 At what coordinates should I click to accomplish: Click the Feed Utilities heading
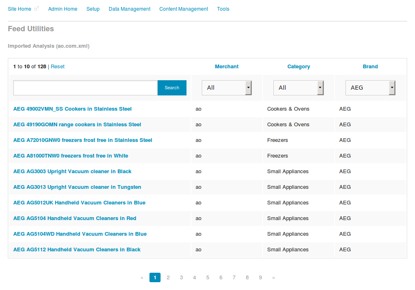pos(31,28)
